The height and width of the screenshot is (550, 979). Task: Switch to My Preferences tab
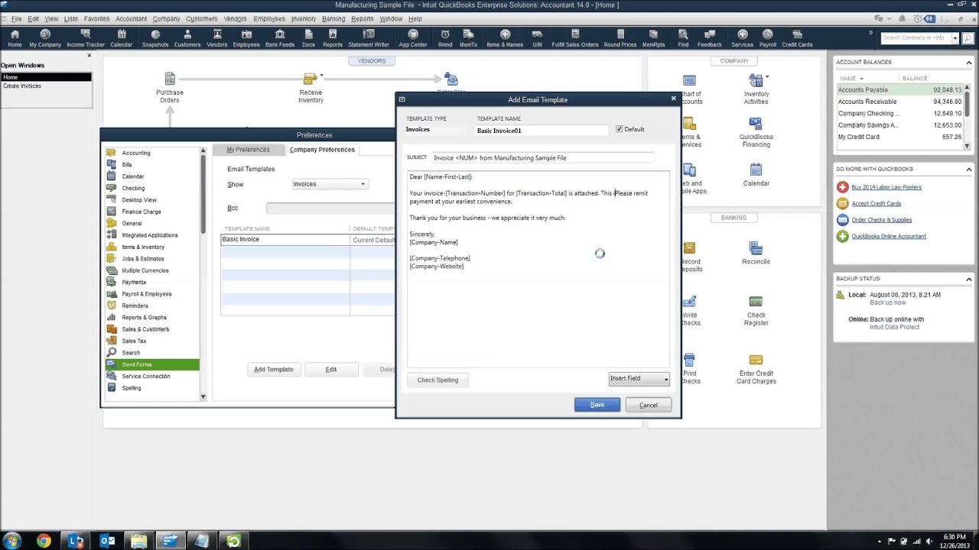[x=248, y=150]
